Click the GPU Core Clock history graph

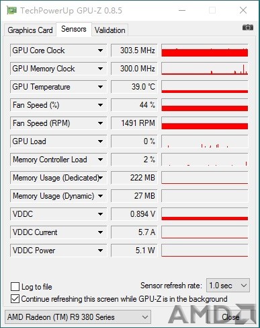click(205, 51)
